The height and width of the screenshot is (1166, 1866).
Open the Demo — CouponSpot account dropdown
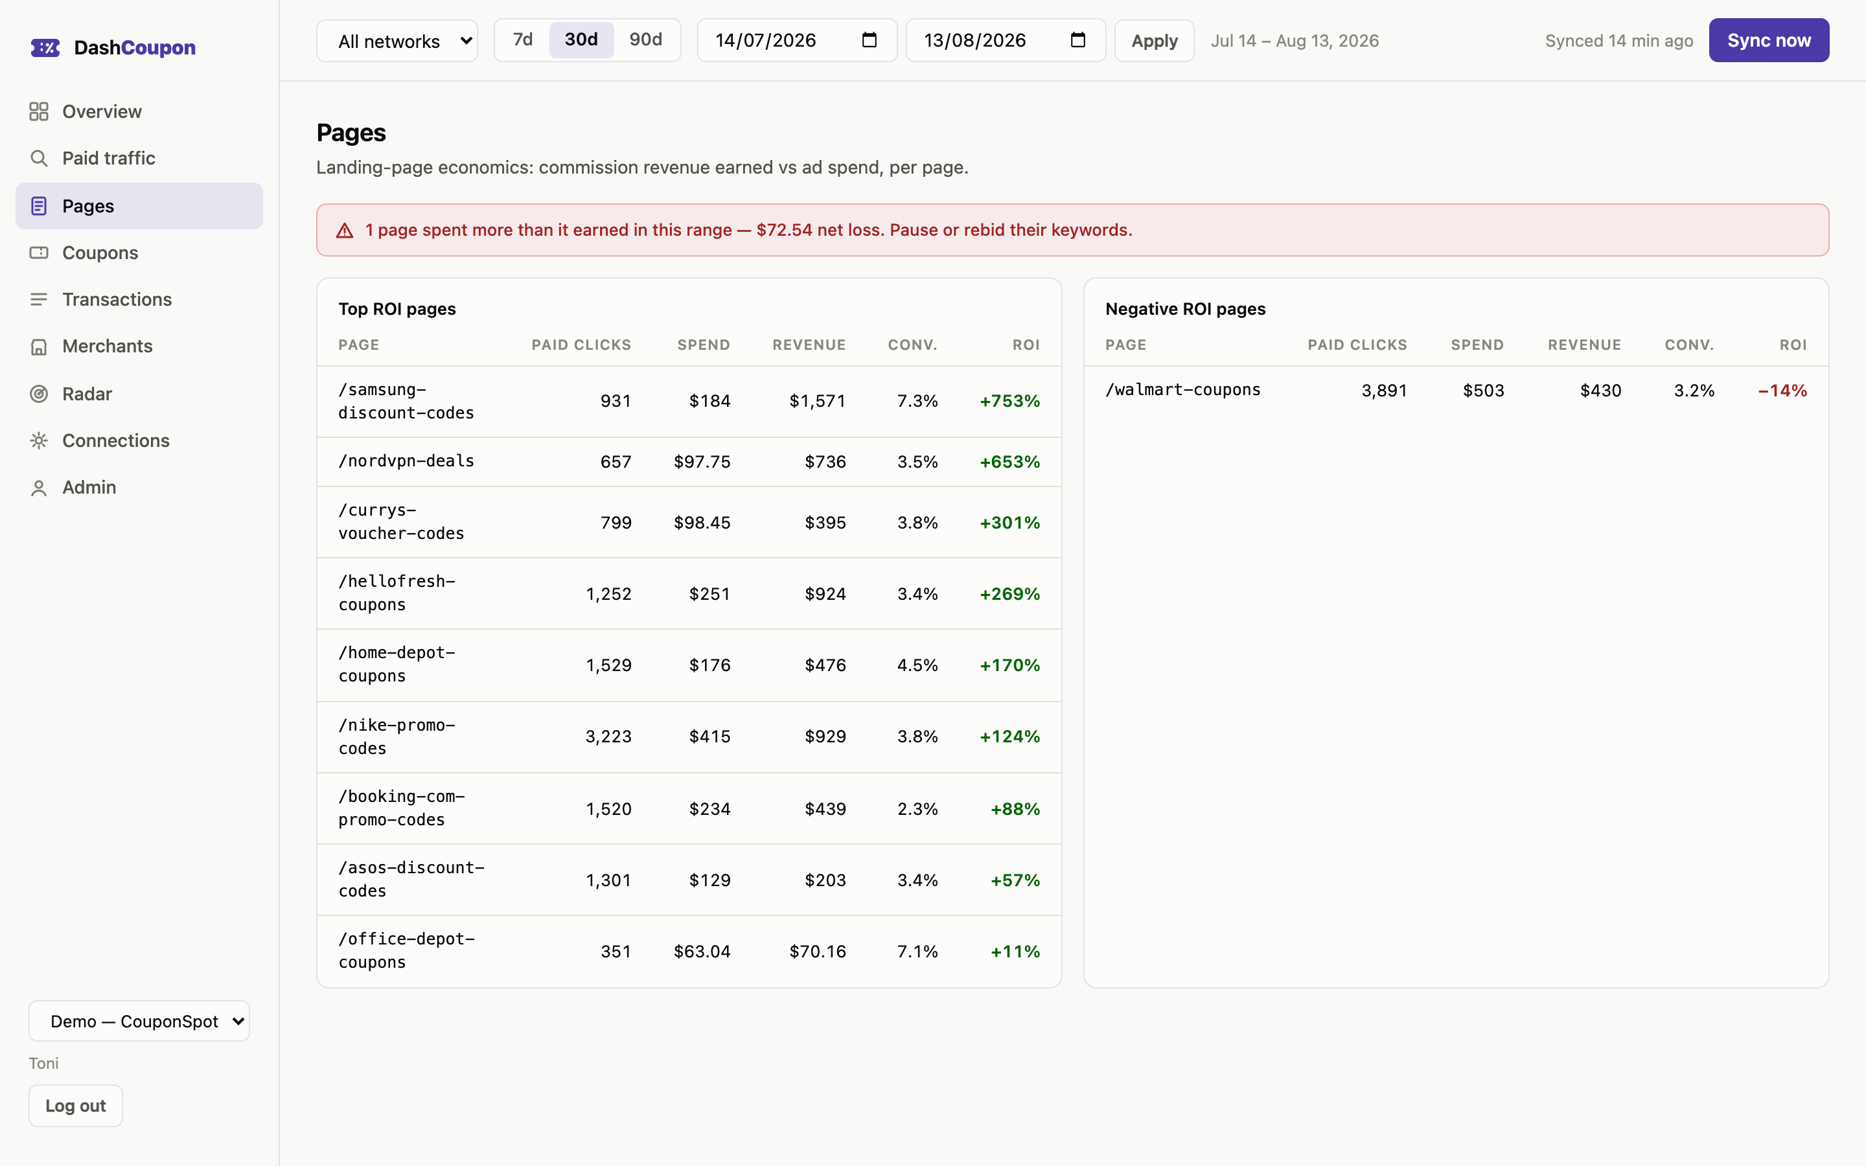click(139, 1021)
